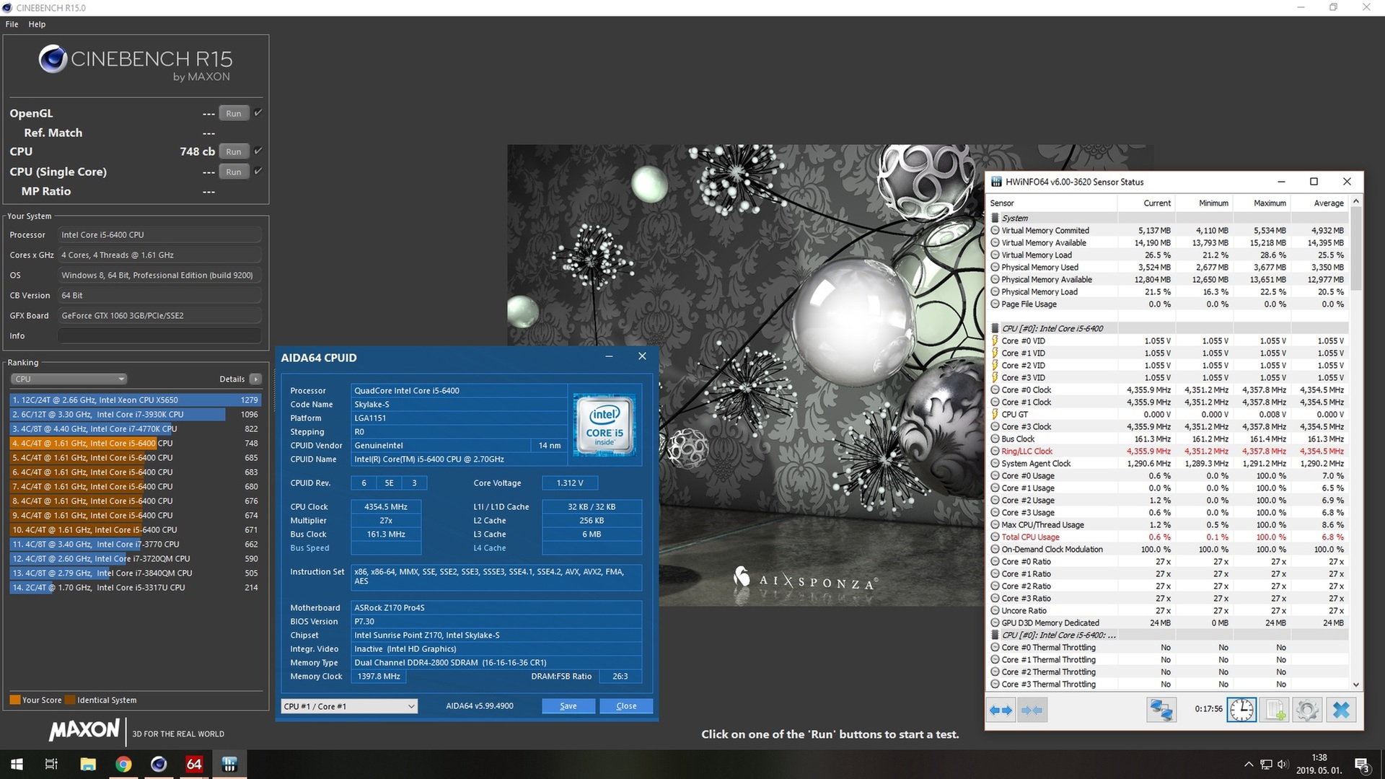Click the HWiNFO vertical scrollbar thumb
Screen dimensions: 1385x779
click(1356, 249)
